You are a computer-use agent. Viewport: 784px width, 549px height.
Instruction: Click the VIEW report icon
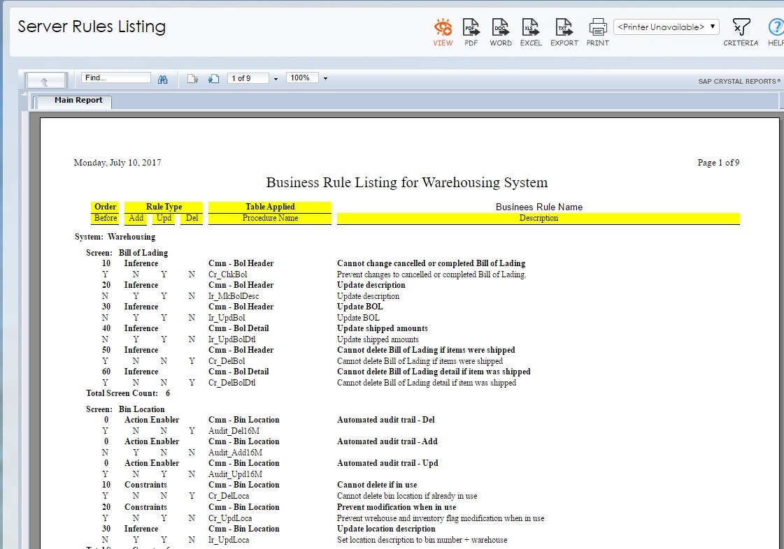point(443,32)
